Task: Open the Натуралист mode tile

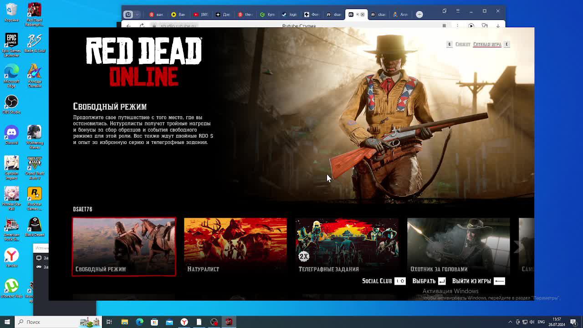Action: click(235, 246)
